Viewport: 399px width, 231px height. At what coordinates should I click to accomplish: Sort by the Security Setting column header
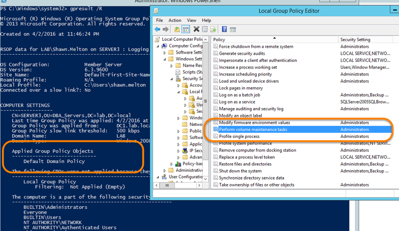[366, 39]
